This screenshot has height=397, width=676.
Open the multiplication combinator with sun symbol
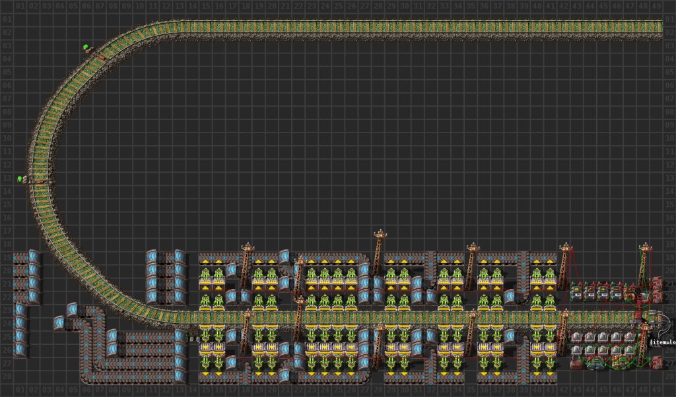[576, 289]
